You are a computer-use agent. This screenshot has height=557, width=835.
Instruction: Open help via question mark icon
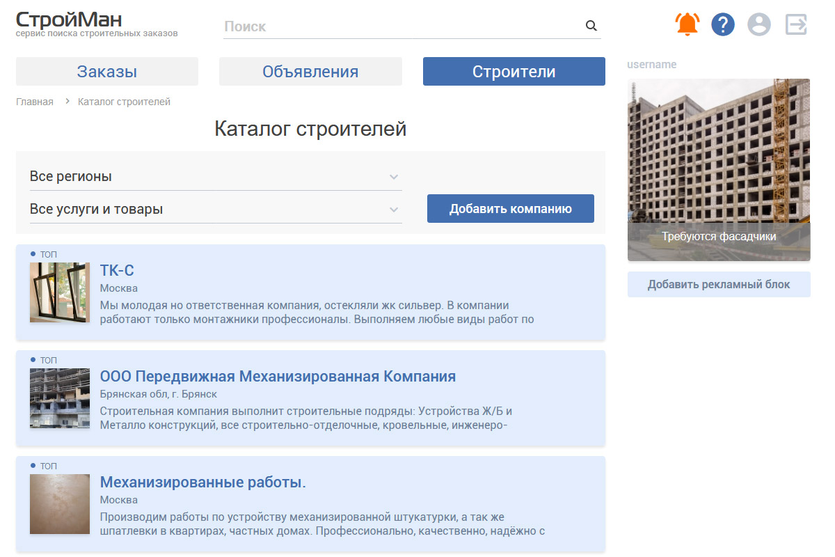[x=723, y=25]
